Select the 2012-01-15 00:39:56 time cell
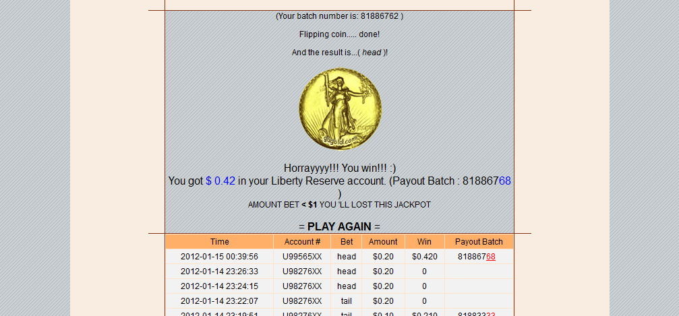Image resolution: width=679 pixels, height=316 pixels. [220, 257]
